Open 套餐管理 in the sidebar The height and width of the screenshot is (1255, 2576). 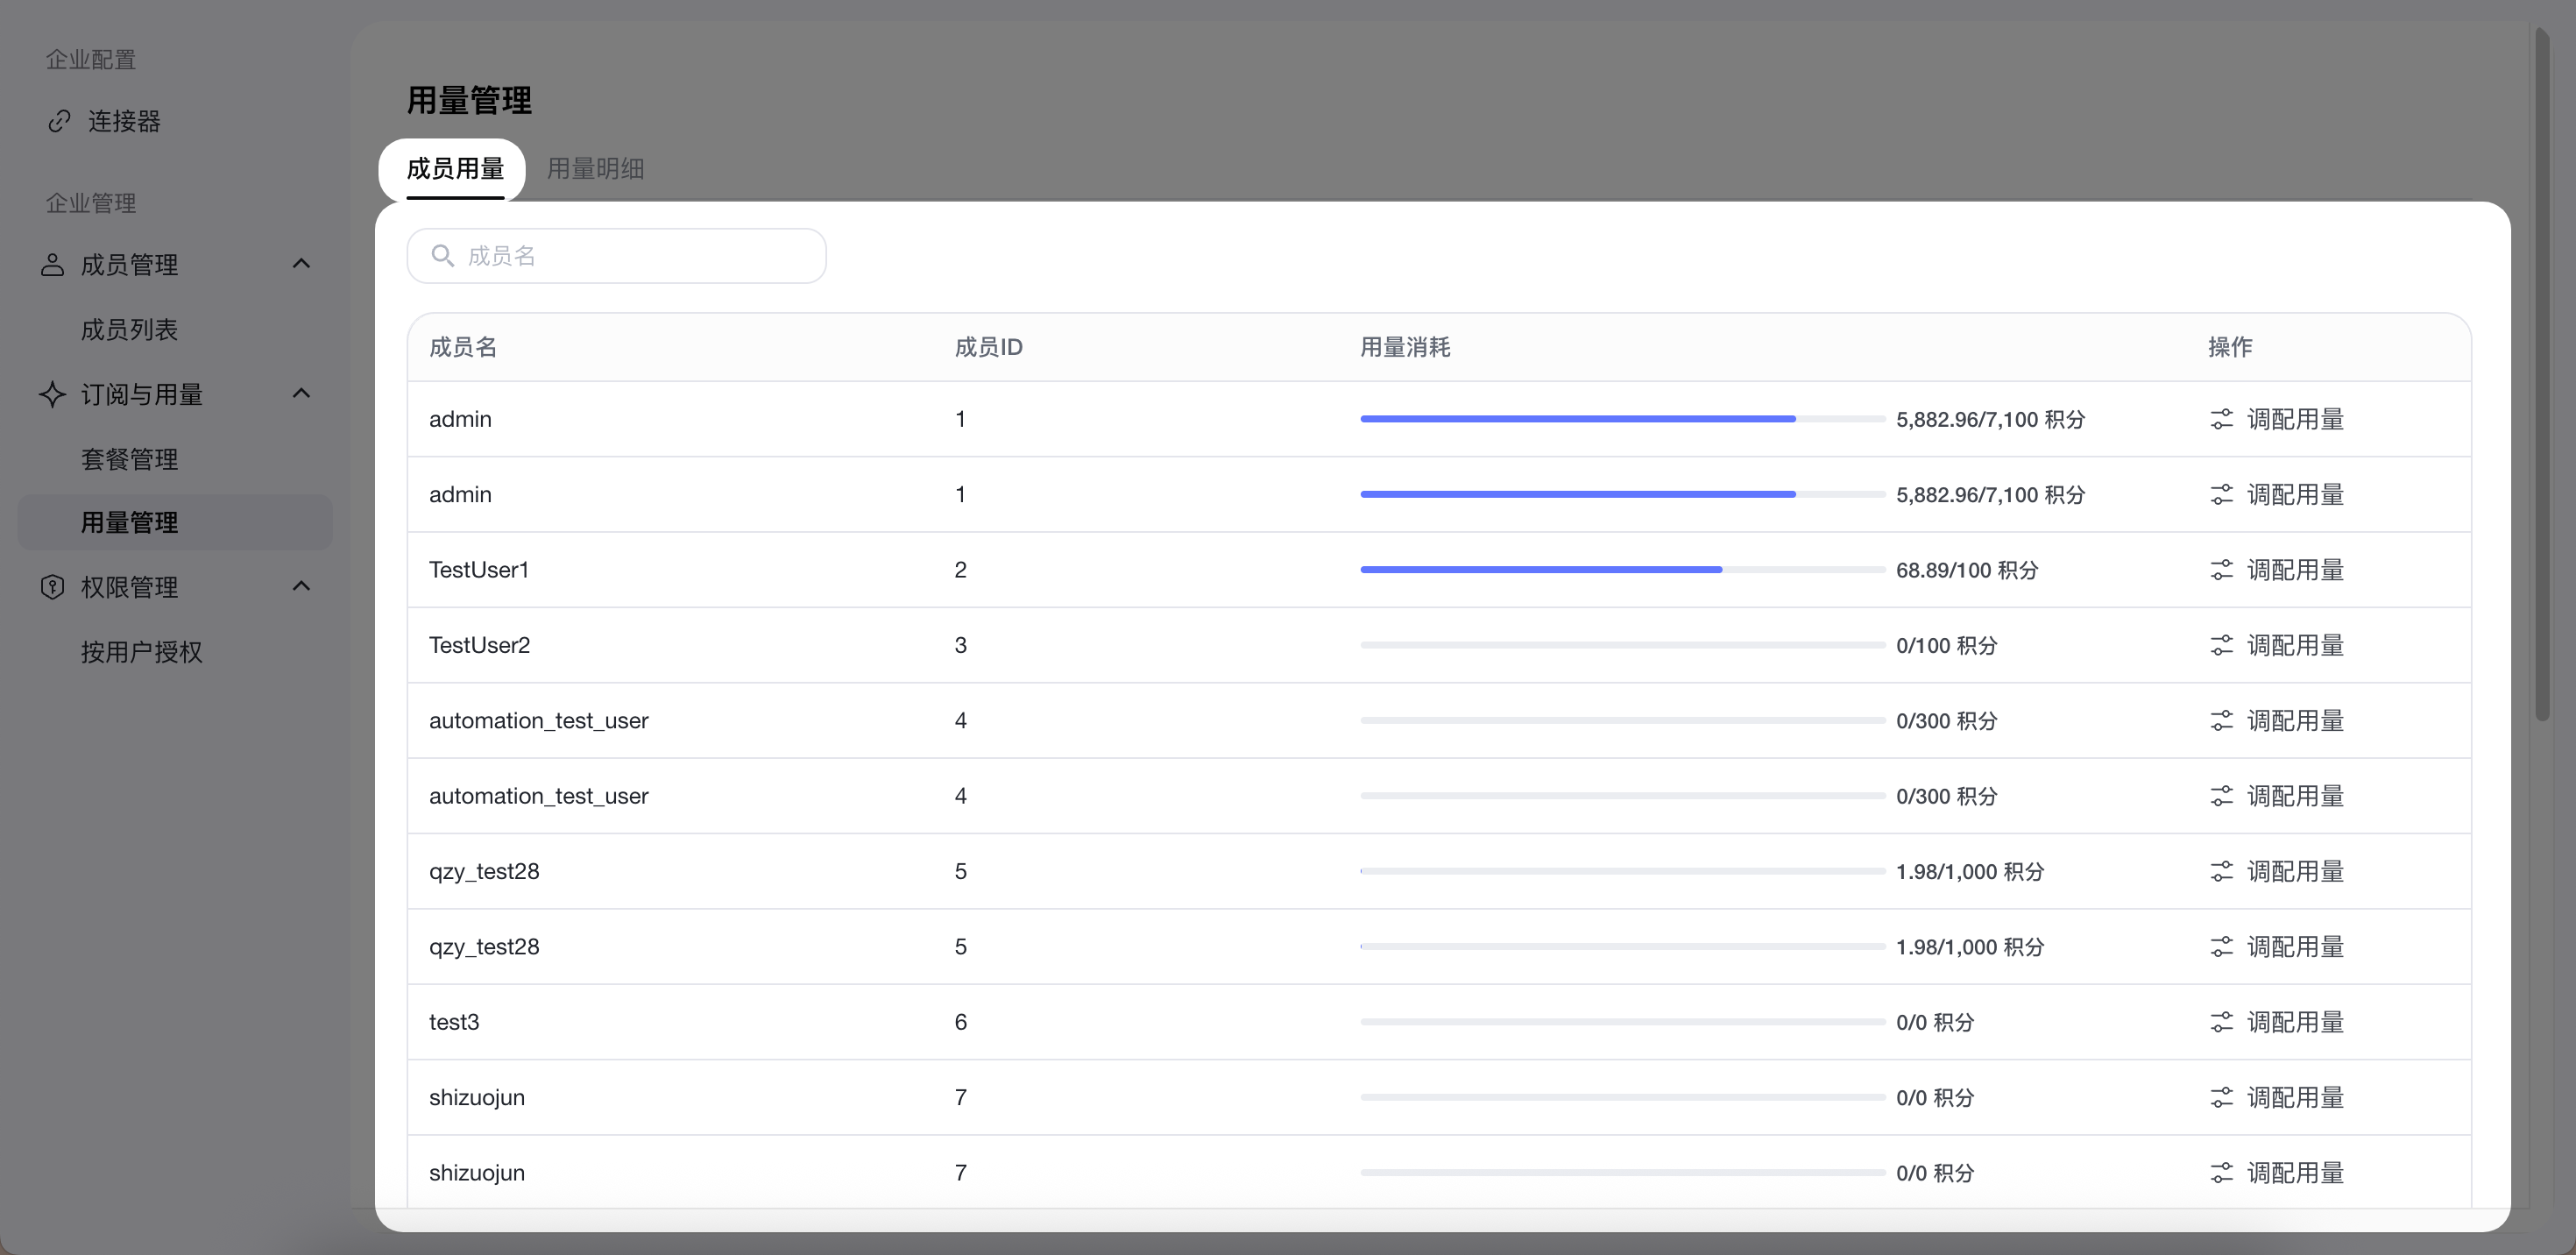[x=129, y=459]
